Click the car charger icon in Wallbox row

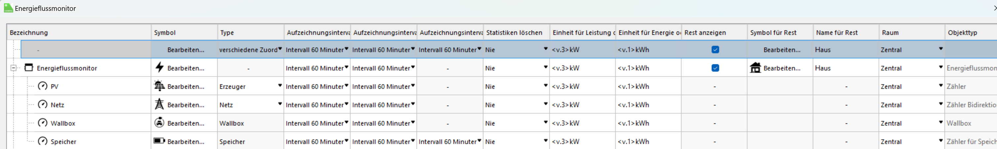point(159,122)
